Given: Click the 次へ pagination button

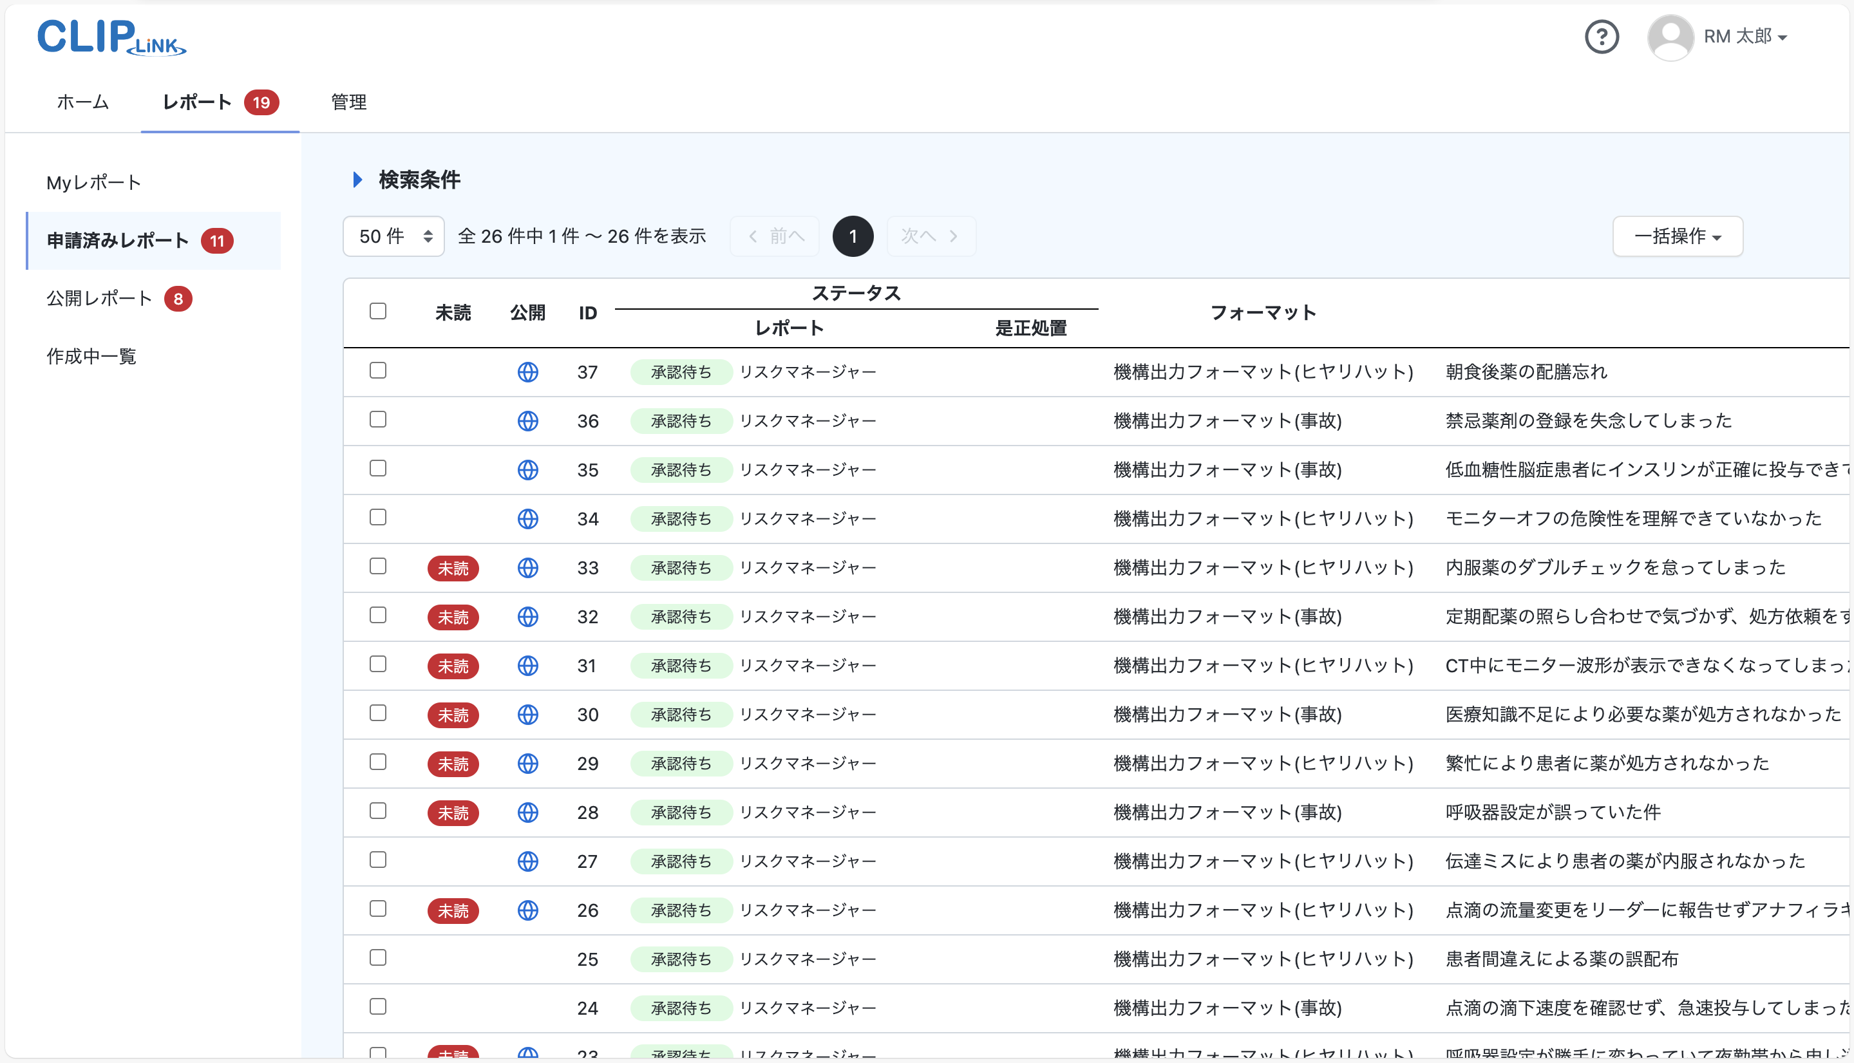Looking at the screenshot, I should (x=931, y=236).
